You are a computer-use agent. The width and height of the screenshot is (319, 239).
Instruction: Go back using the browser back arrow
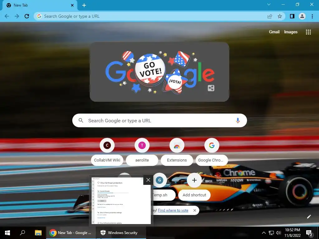[7, 16]
